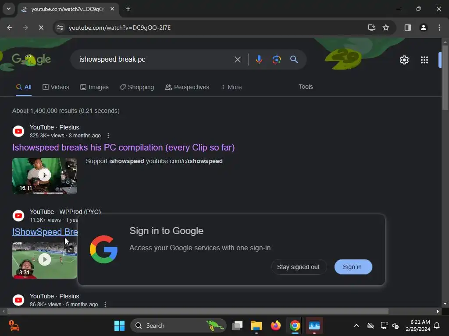Open clock showing 6:21 AM
The image size is (449, 336).
pos(418,325)
